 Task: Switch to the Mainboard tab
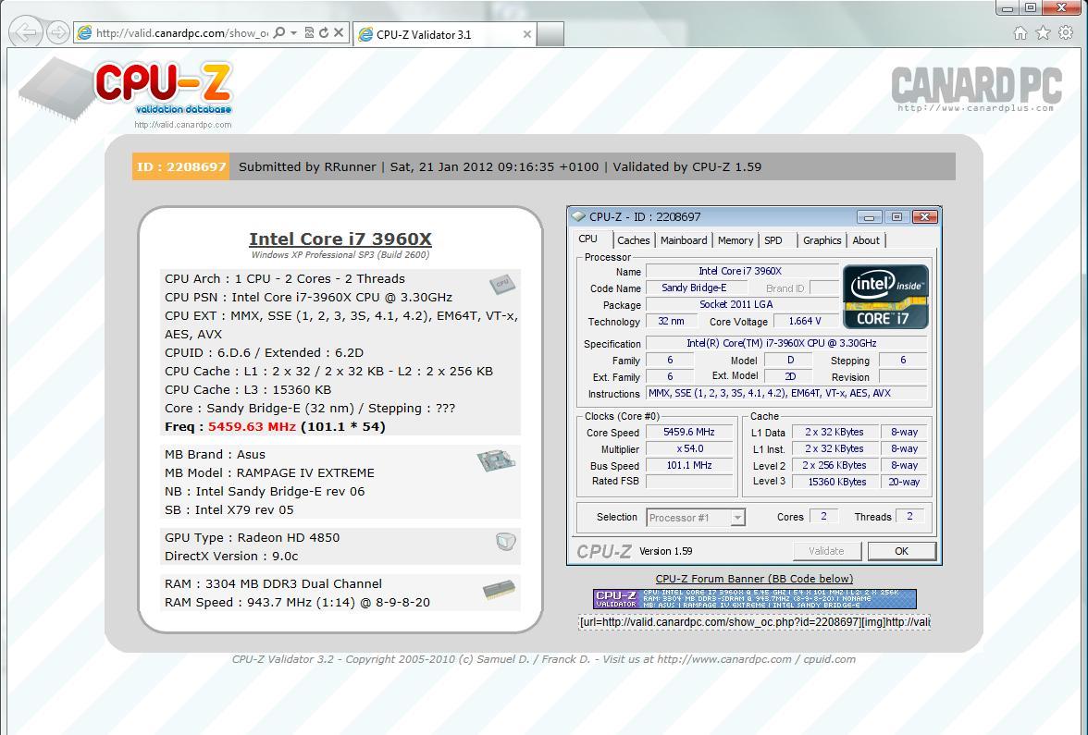[684, 240]
